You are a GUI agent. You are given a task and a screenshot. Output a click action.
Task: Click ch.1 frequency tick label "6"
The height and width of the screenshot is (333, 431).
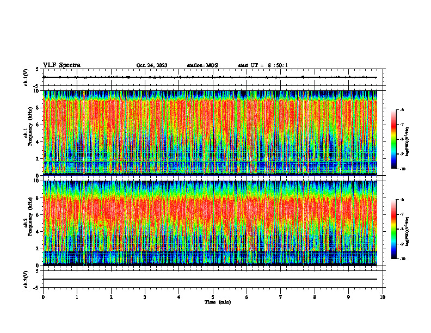[x=38, y=125]
